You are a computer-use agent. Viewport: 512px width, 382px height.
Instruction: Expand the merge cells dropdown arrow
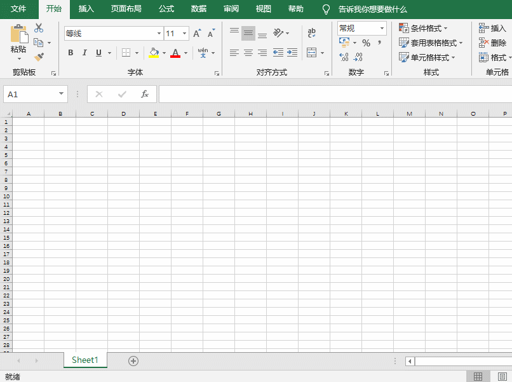coord(322,53)
